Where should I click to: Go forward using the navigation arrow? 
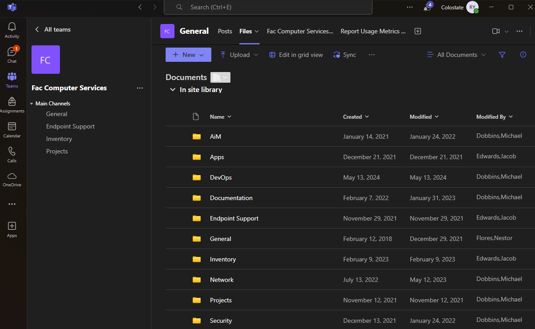coord(155,7)
